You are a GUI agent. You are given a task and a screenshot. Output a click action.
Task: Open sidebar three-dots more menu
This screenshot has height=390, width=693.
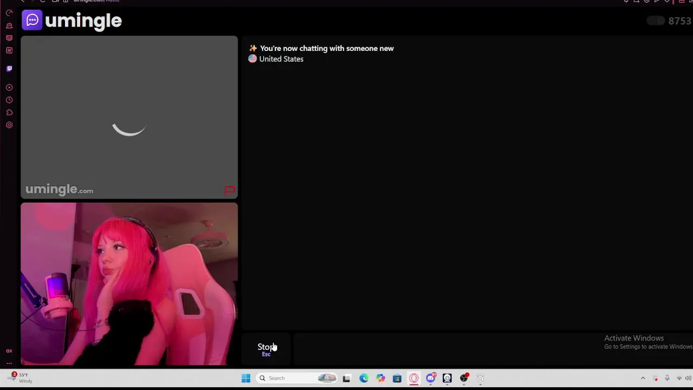point(9,363)
